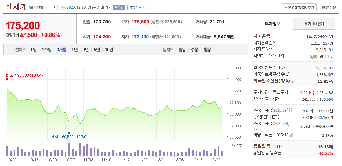
Task: Open help icon next to 외국인소진율(B/A)
Action: point(293,81)
